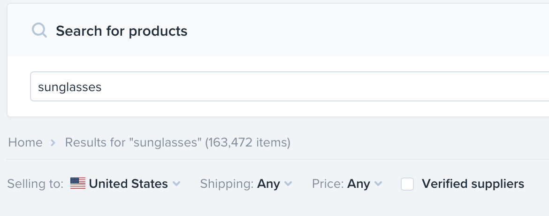The width and height of the screenshot is (549, 216).
Task: Click the "Price:" filter label
Action: click(x=328, y=184)
